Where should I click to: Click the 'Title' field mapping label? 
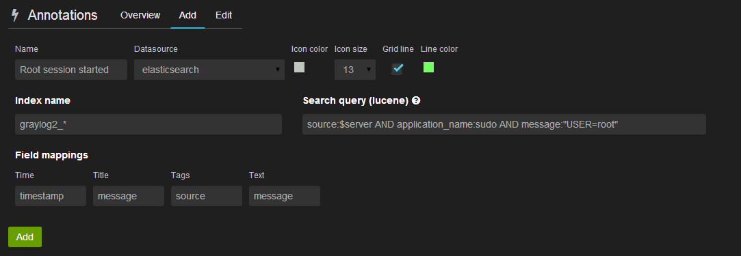click(x=101, y=175)
